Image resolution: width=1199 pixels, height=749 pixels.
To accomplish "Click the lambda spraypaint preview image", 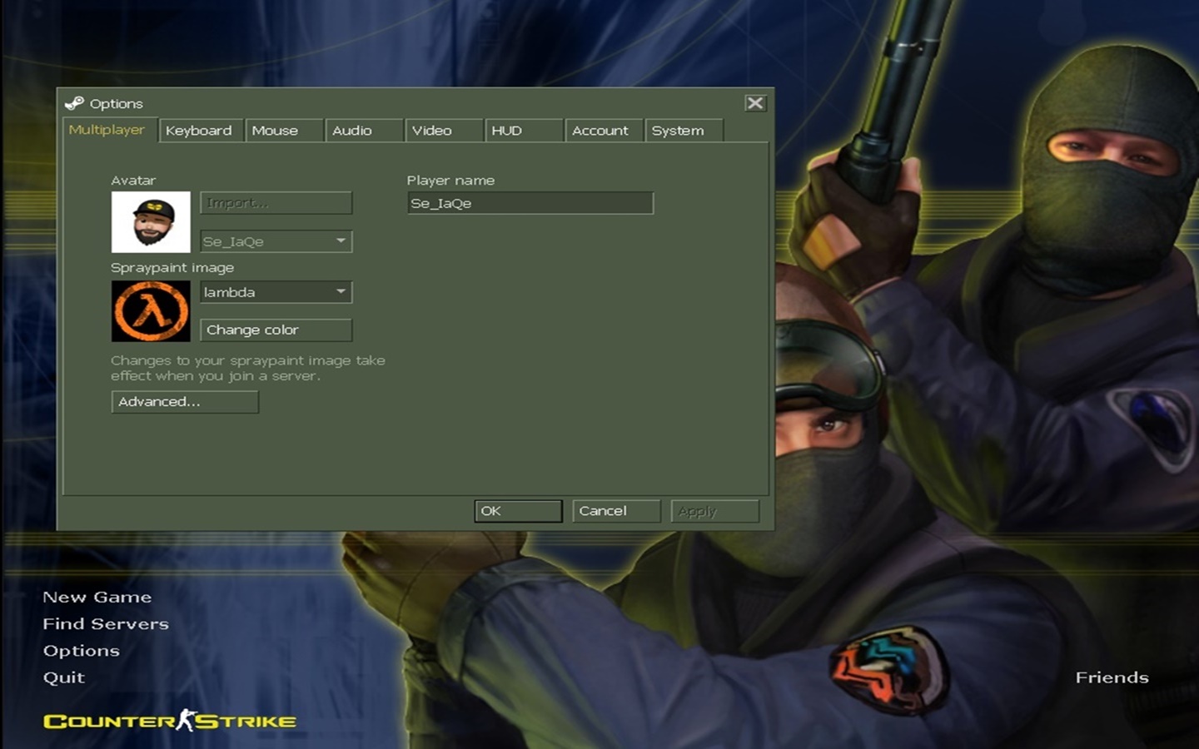I will [x=151, y=311].
